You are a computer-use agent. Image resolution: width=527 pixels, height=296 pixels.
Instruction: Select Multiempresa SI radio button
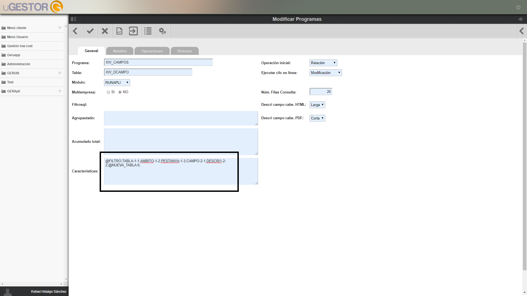[108, 92]
